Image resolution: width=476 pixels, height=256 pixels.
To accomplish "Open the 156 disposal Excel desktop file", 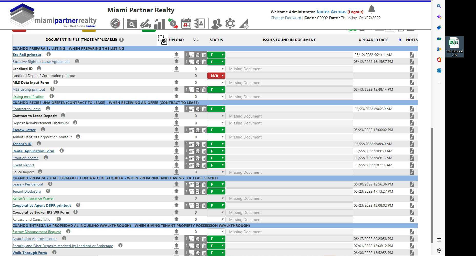I will pos(454,46).
